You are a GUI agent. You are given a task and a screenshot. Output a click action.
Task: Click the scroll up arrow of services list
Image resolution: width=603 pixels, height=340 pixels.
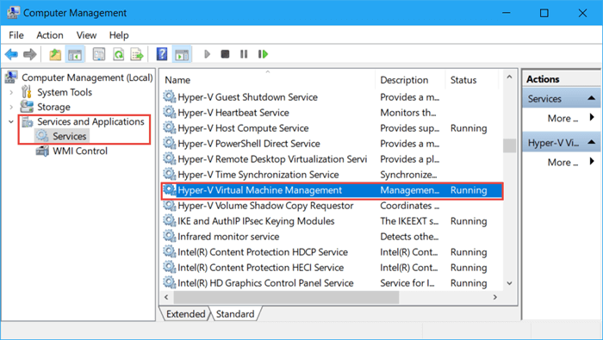click(x=510, y=77)
